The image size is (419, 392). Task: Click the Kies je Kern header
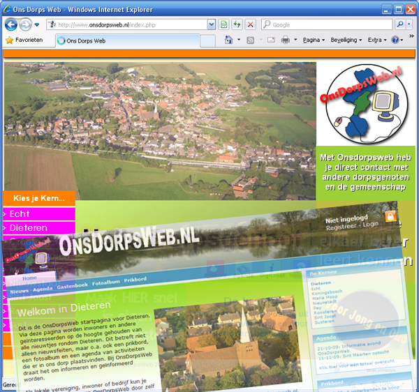tap(39, 198)
